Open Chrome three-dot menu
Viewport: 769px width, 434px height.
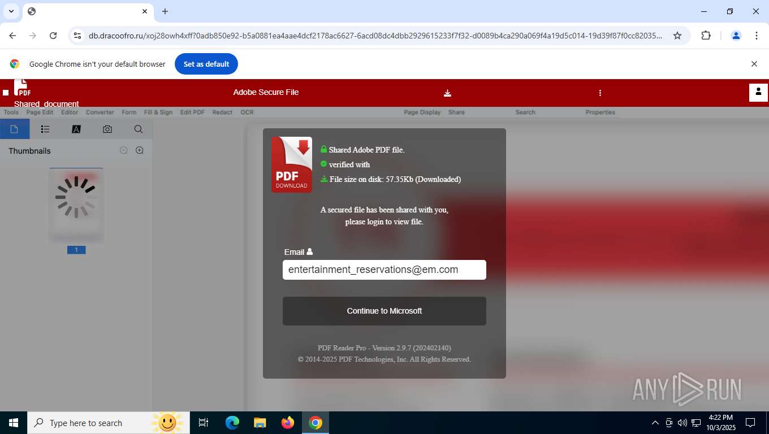[757, 36]
